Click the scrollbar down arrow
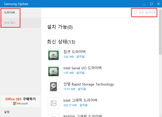This screenshot has height=117, width=162. click(160, 116)
